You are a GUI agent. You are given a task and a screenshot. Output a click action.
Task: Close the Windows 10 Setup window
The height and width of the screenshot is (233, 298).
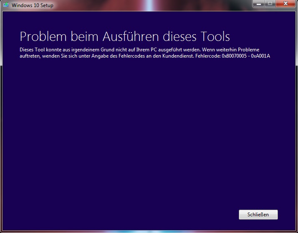point(285,4)
